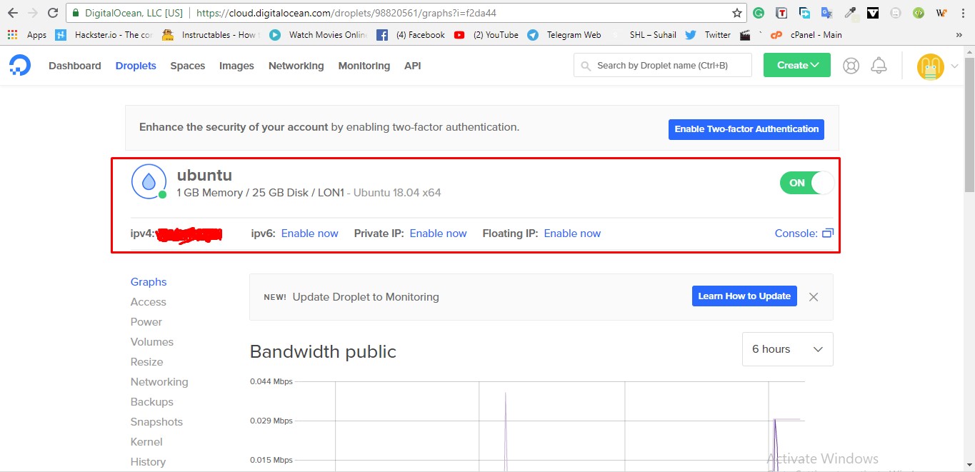The height and width of the screenshot is (472, 975).
Task: Click the W extension icon
Action: pos(941,13)
